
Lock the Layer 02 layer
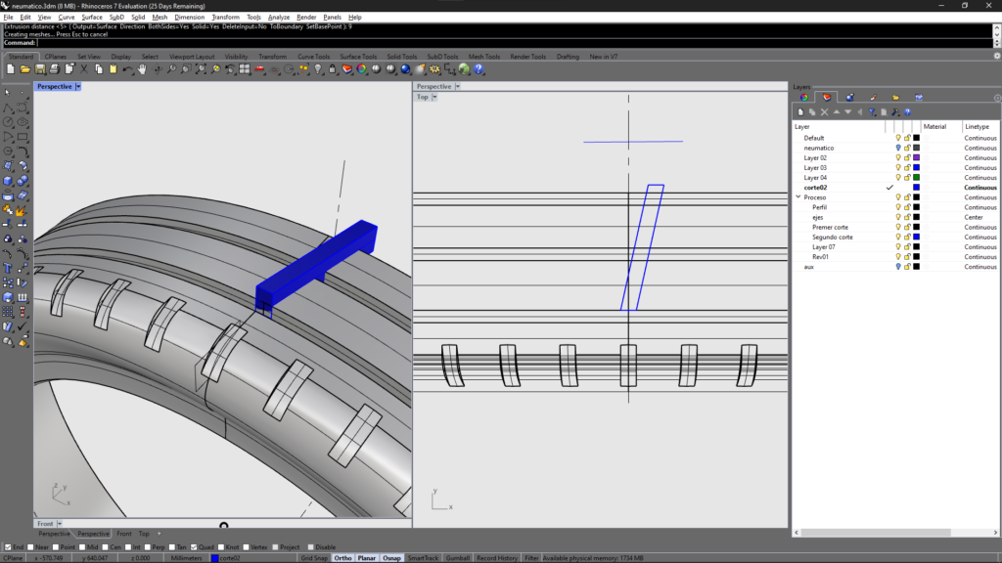pyautogui.click(x=907, y=157)
